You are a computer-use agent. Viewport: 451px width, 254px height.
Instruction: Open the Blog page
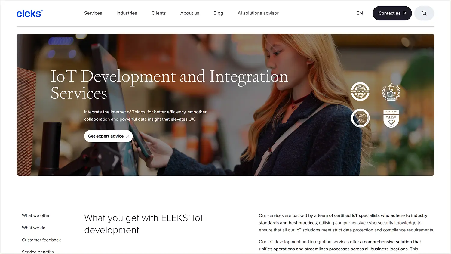[x=218, y=13]
